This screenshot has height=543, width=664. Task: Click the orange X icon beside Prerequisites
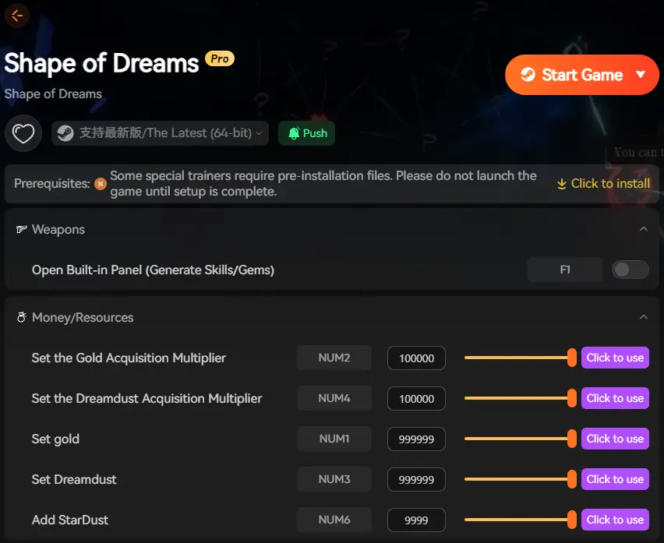(100, 184)
